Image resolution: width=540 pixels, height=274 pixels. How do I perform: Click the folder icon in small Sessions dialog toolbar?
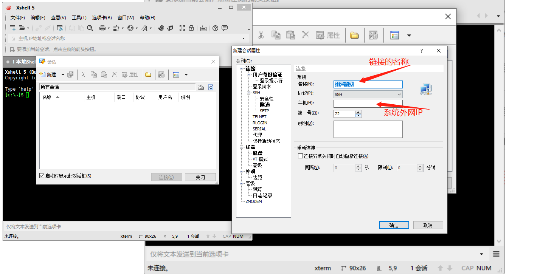(148, 74)
